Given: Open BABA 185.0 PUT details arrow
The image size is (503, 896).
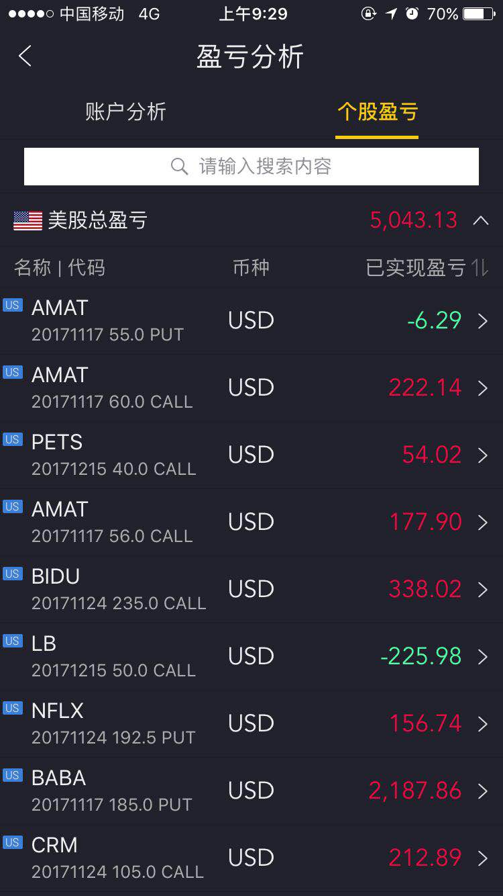Looking at the screenshot, I should [482, 791].
